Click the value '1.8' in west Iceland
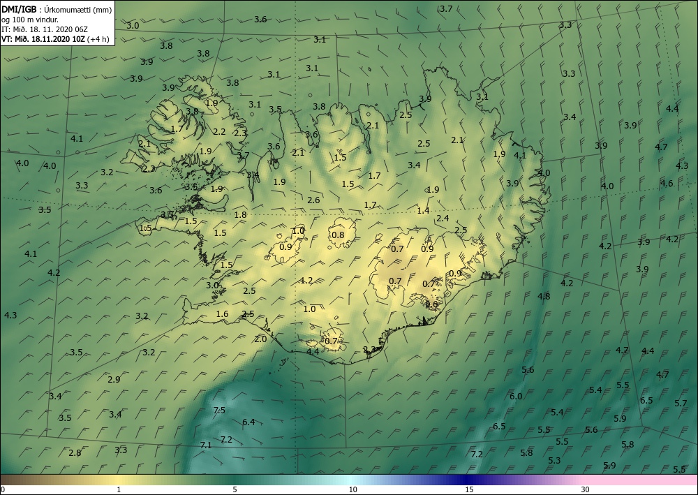Image resolution: width=698 pixels, height=495 pixels. [x=240, y=214]
